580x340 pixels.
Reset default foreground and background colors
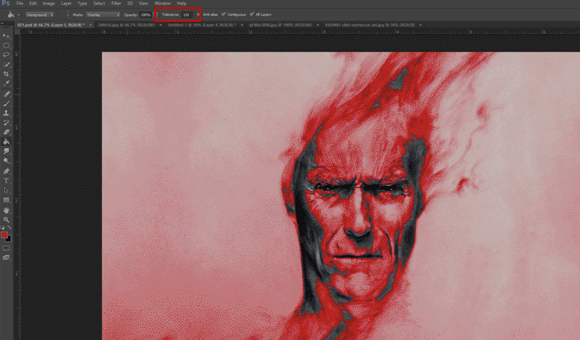tap(3, 228)
